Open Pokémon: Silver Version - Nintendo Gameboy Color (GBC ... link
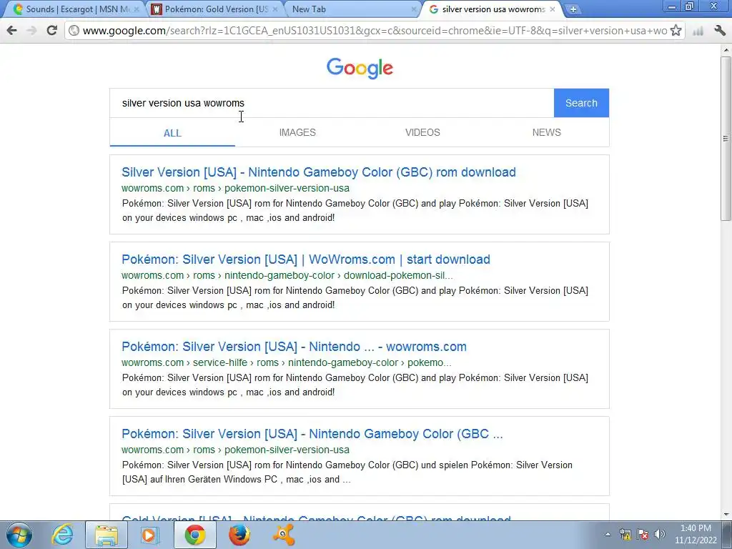The height and width of the screenshot is (549, 732). click(312, 434)
